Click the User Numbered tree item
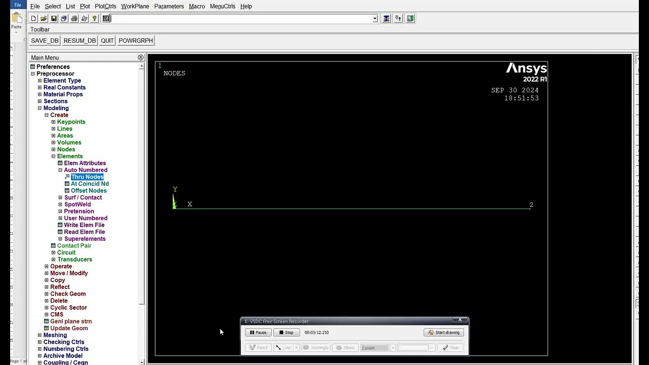The image size is (649, 365). click(86, 218)
